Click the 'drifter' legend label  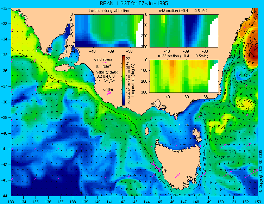108,89
